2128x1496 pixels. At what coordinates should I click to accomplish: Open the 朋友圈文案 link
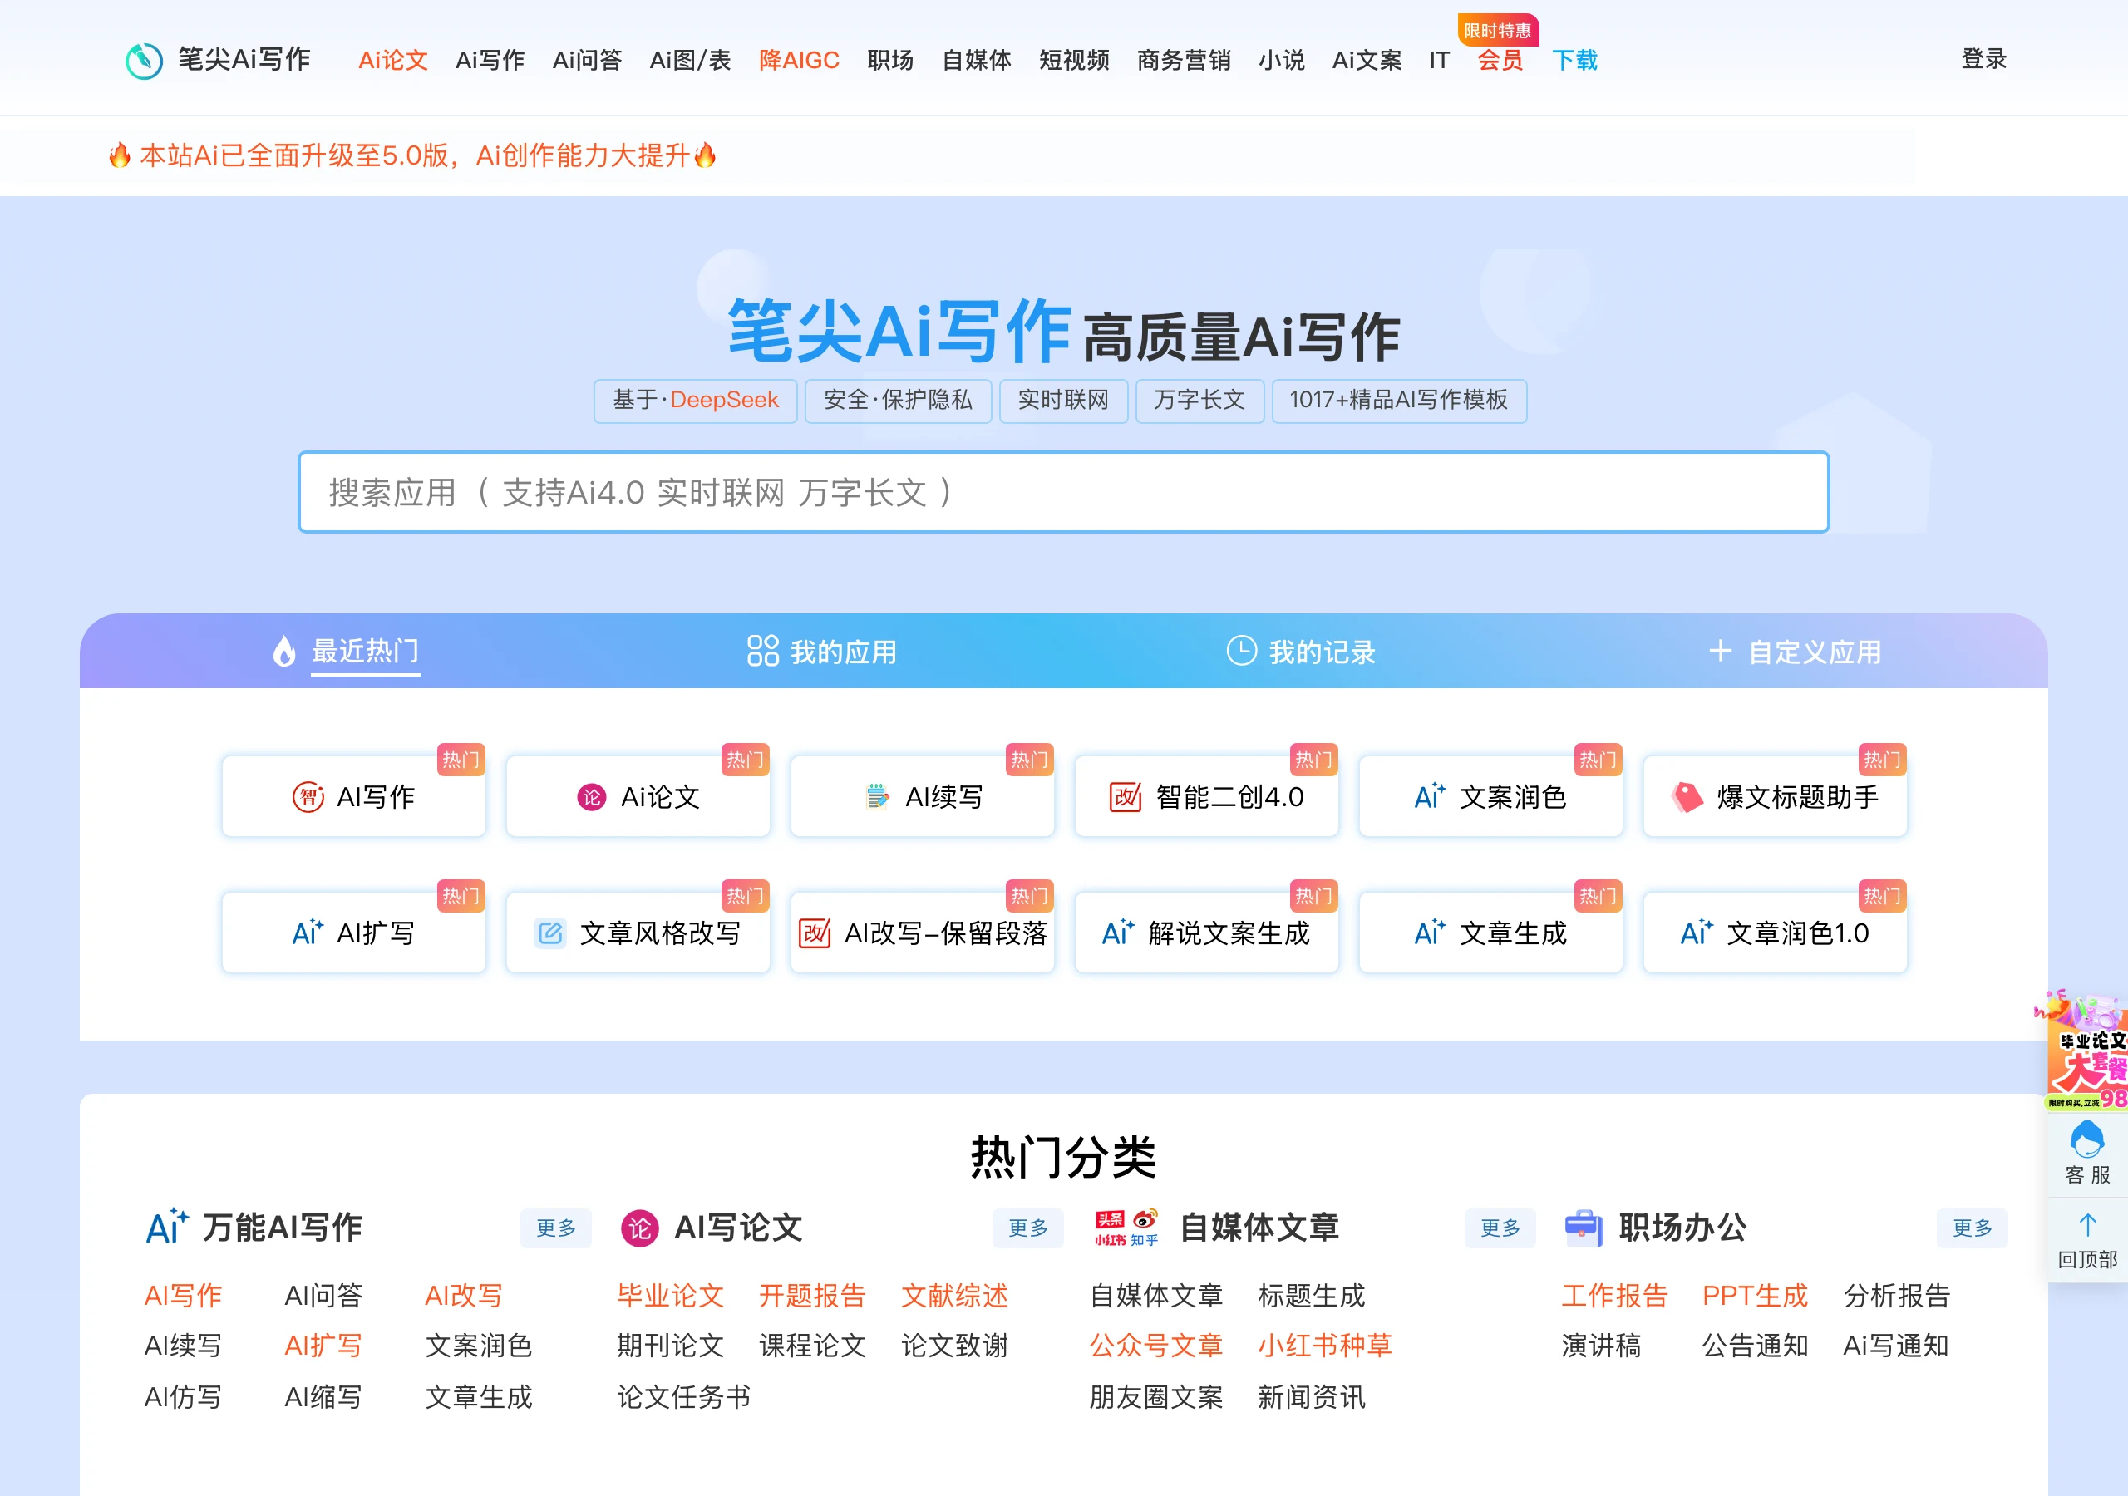coord(1155,1396)
